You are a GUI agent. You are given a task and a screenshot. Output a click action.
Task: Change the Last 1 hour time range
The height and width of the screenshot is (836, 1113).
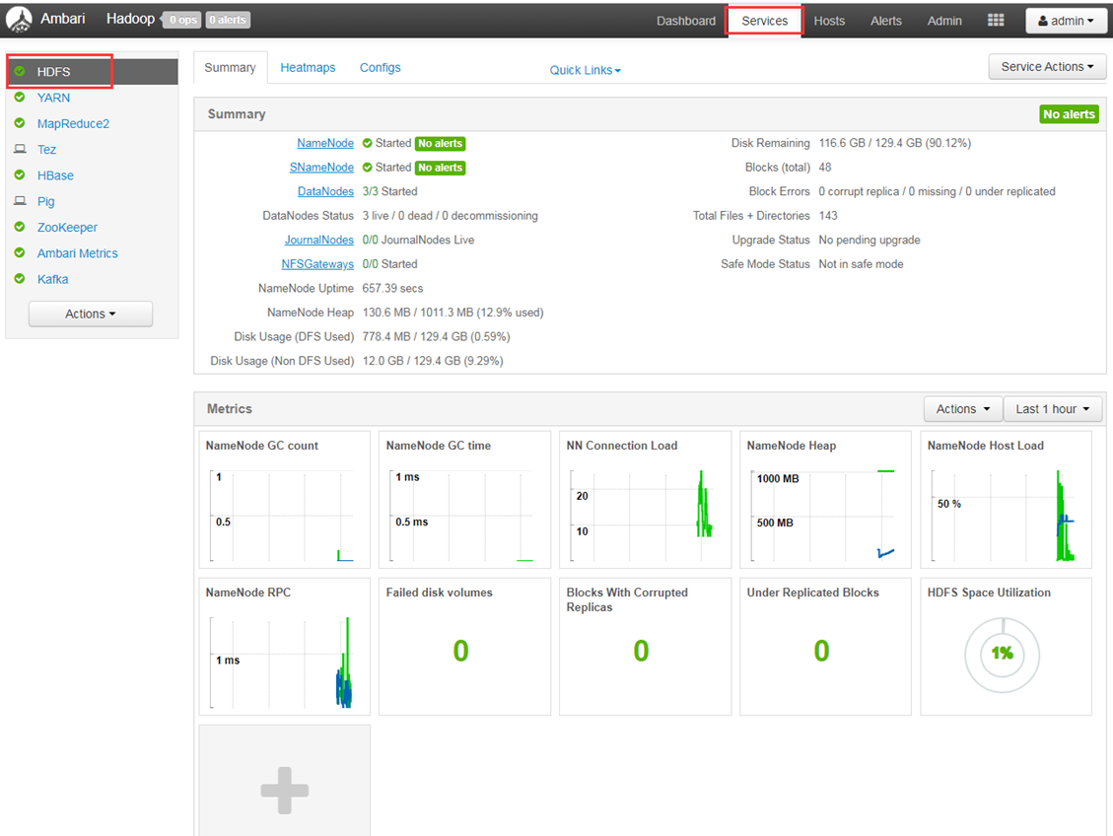[1053, 409]
